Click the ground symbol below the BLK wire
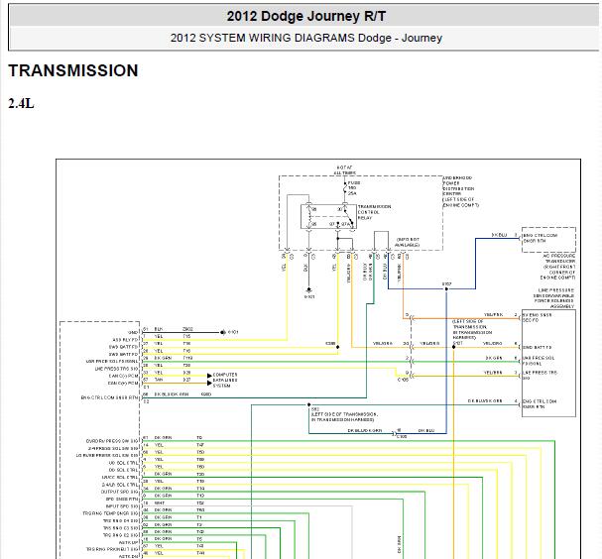 [x=308, y=290]
